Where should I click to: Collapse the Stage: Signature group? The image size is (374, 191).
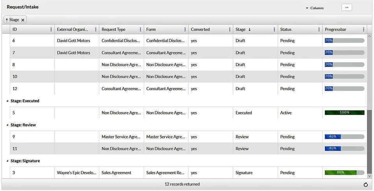(x=7, y=161)
